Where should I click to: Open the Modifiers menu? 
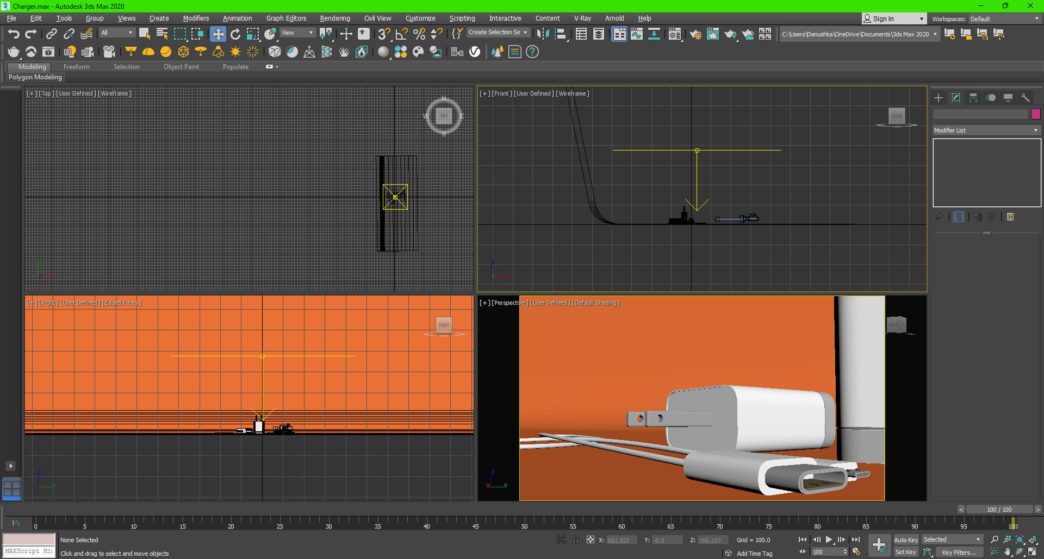[x=196, y=18]
